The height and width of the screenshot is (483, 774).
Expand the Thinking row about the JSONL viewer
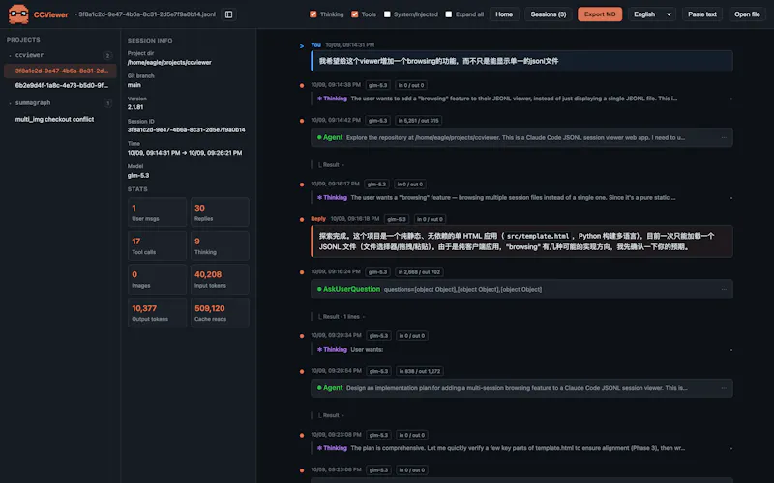pyautogui.click(x=521, y=99)
